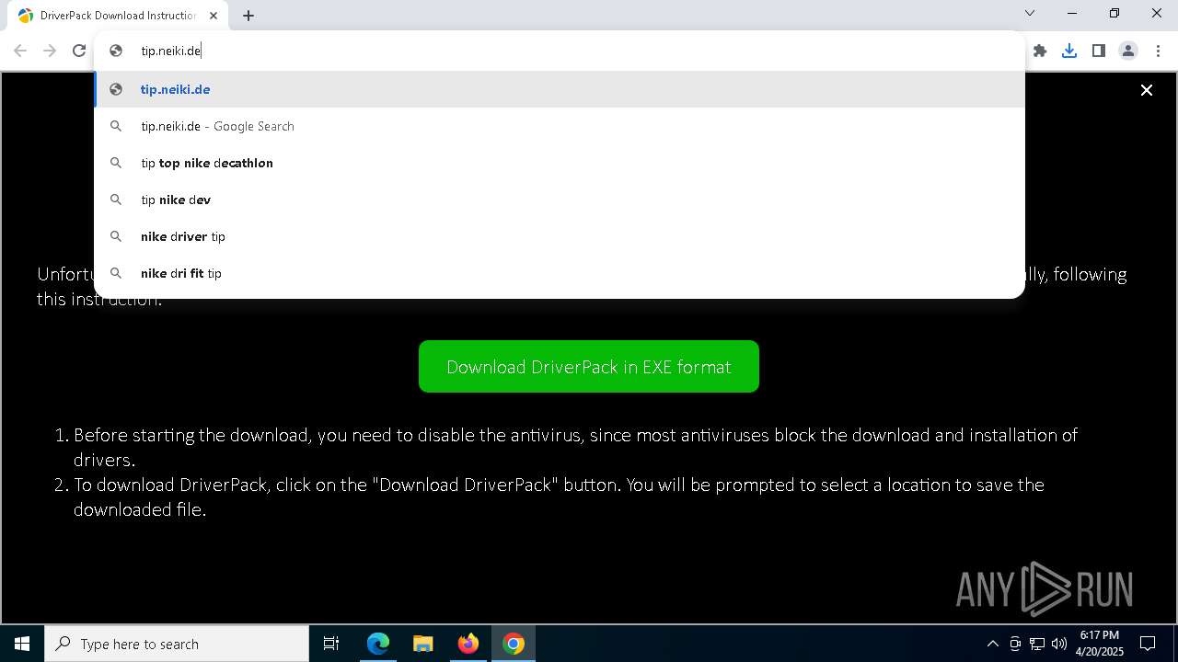This screenshot has width=1178, height=662.
Task: Pick the 'tip nike dev' suggestion
Action: click(x=560, y=200)
